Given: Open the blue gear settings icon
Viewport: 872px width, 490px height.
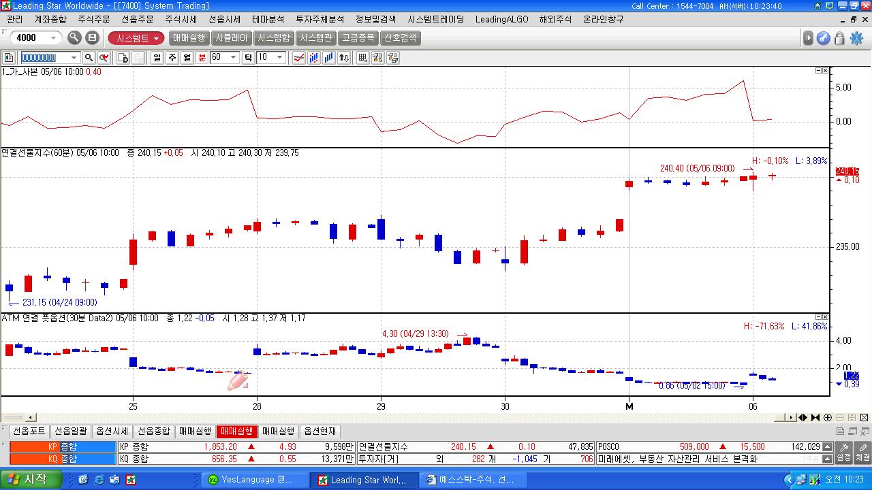Looking at the screenshot, I should (857, 38).
